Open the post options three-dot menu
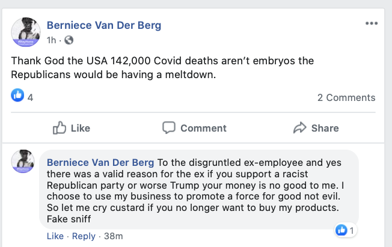Screen dimensions: 392x247 (x=371, y=24)
